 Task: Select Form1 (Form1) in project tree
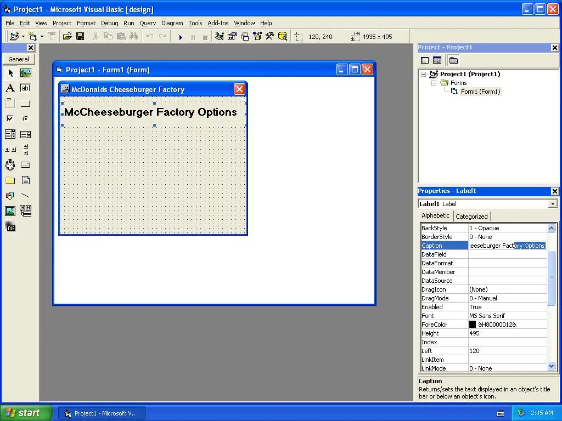click(x=480, y=92)
